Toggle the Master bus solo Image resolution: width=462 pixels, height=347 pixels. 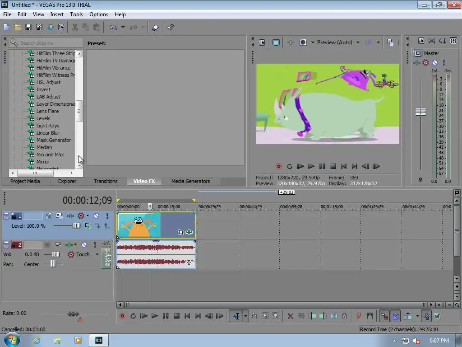coord(444,62)
